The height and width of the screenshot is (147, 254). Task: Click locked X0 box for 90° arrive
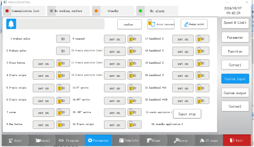[x=135, y=100]
